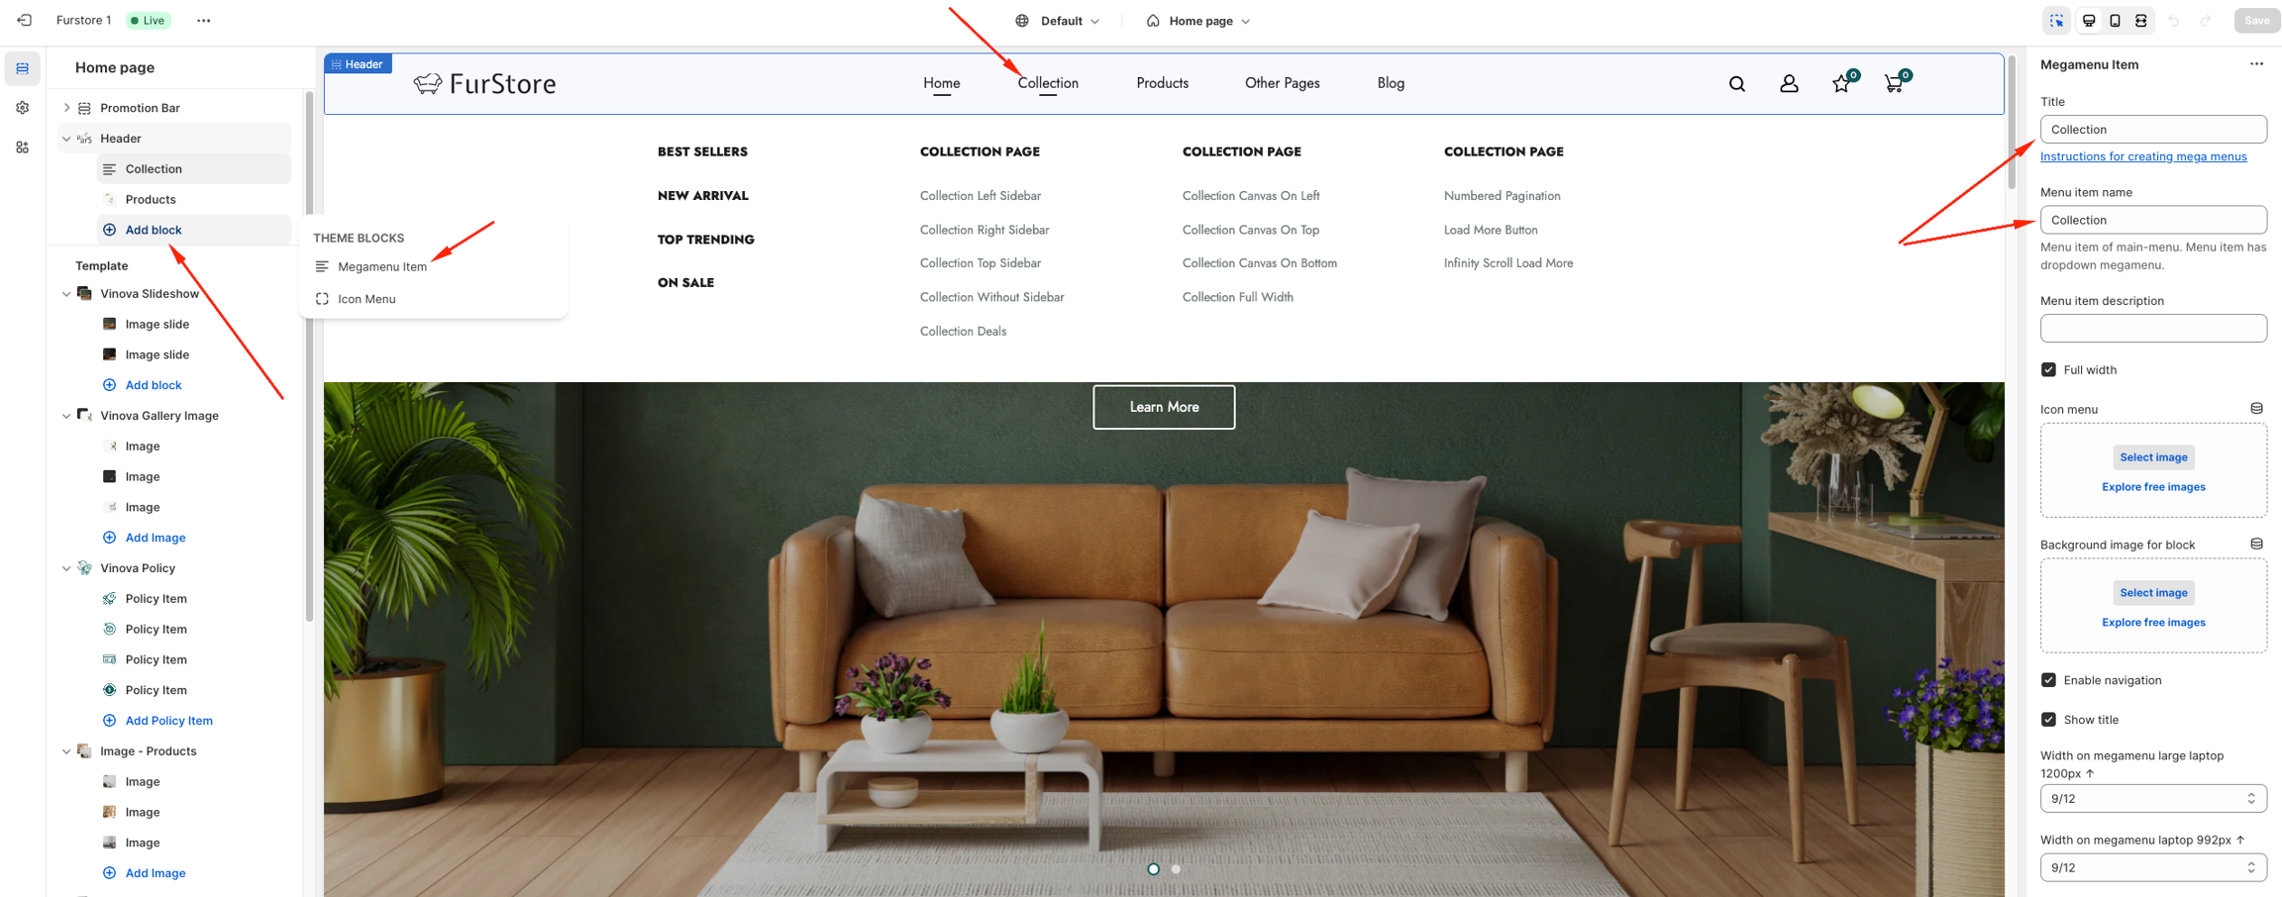The height and width of the screenshot is (897, 2282).
Task: Click the search magnifier icon in store header
Action: coord(1736,84)
